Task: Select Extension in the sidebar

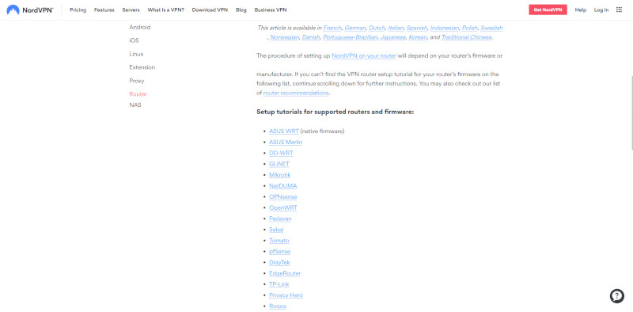Action: [x=142, y=67]
